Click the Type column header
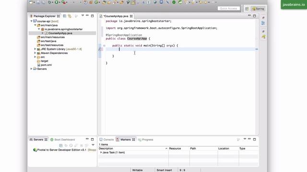307x172 pixels. pos(248,149)
